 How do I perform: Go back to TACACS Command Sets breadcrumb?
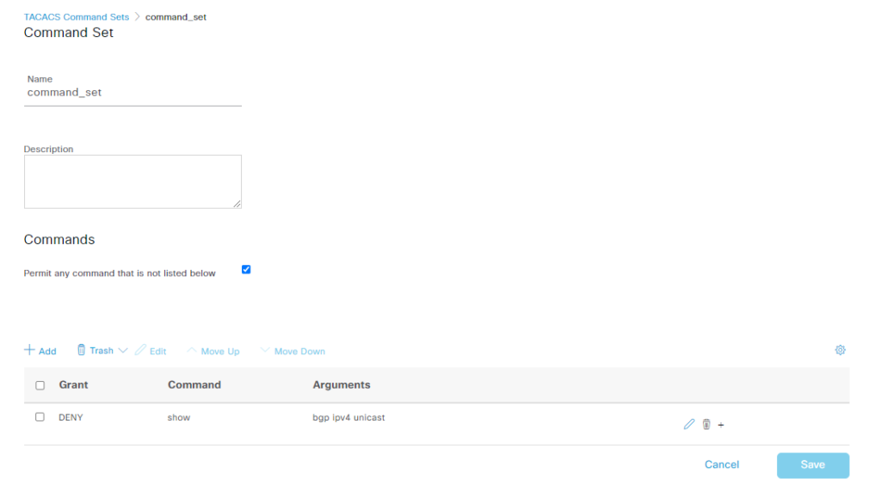(77, 17)
